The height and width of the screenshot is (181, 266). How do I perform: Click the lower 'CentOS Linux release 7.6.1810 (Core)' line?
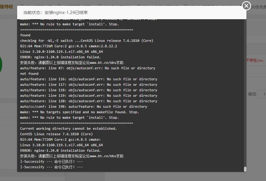pos(56,134)
